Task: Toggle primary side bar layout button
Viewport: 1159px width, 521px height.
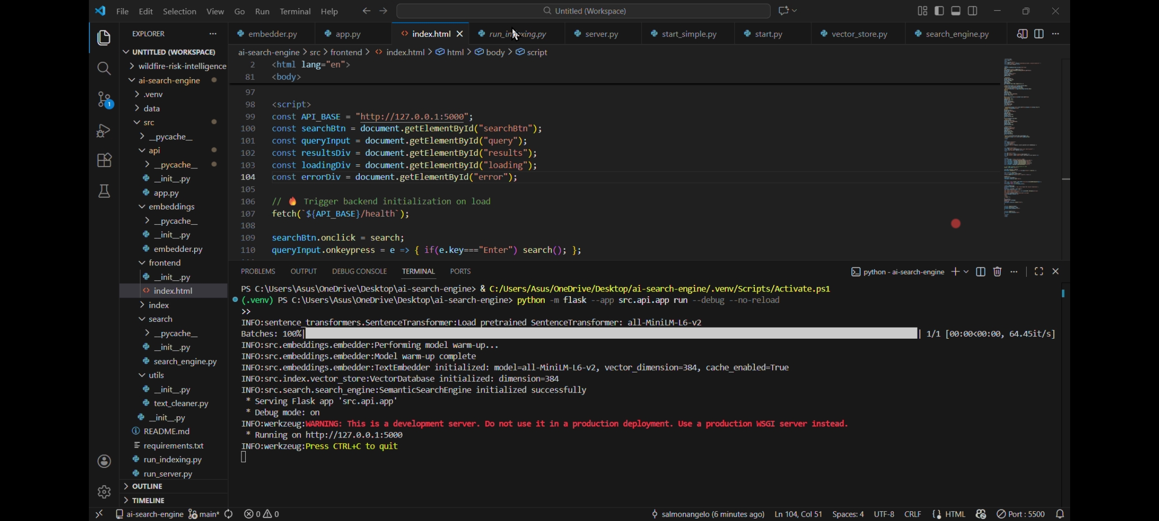Action: point(939,11)
